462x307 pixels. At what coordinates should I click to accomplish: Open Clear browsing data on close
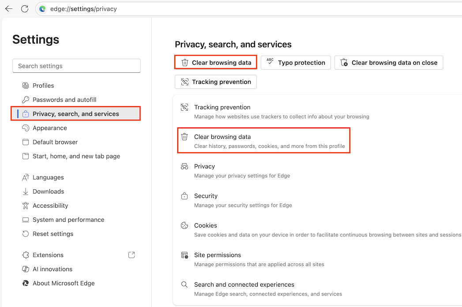(389, 63)
